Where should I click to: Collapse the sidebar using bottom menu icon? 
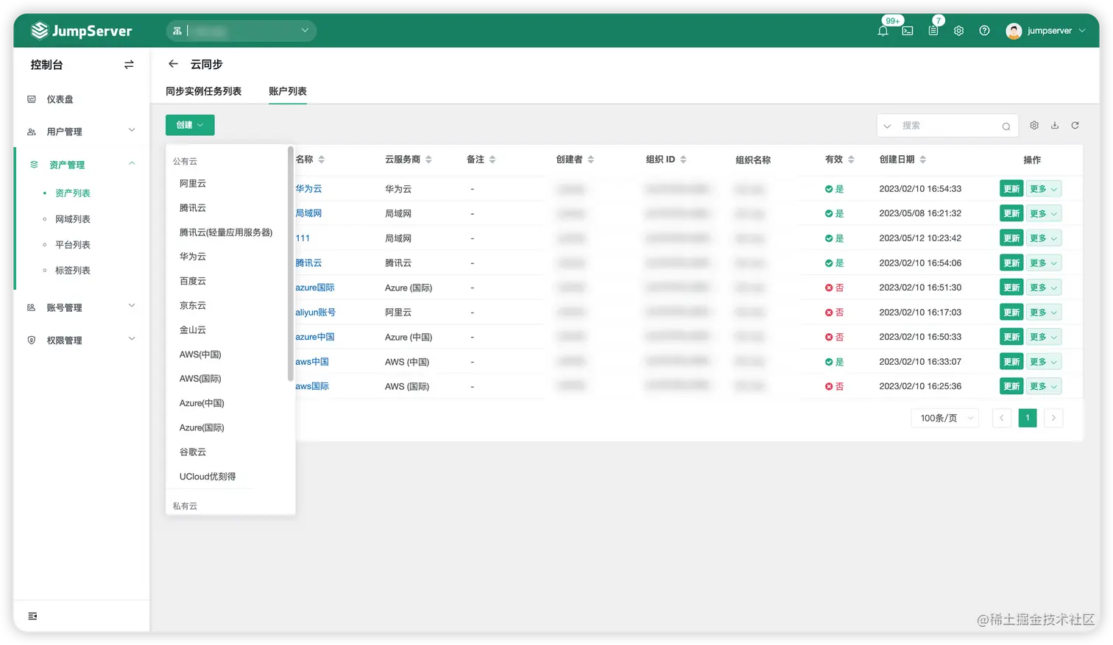point(32,616)
